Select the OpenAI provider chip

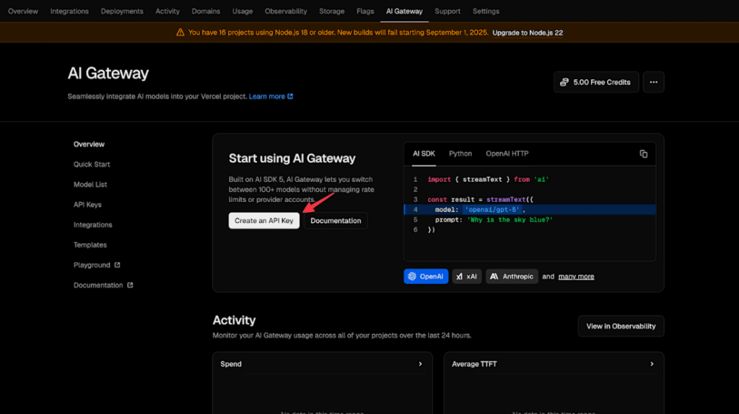426,276
